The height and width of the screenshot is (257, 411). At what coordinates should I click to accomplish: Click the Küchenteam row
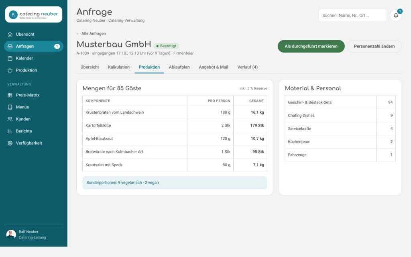point(340,142)
